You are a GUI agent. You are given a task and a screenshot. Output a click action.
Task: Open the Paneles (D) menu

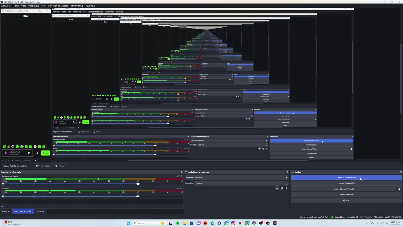33,6
